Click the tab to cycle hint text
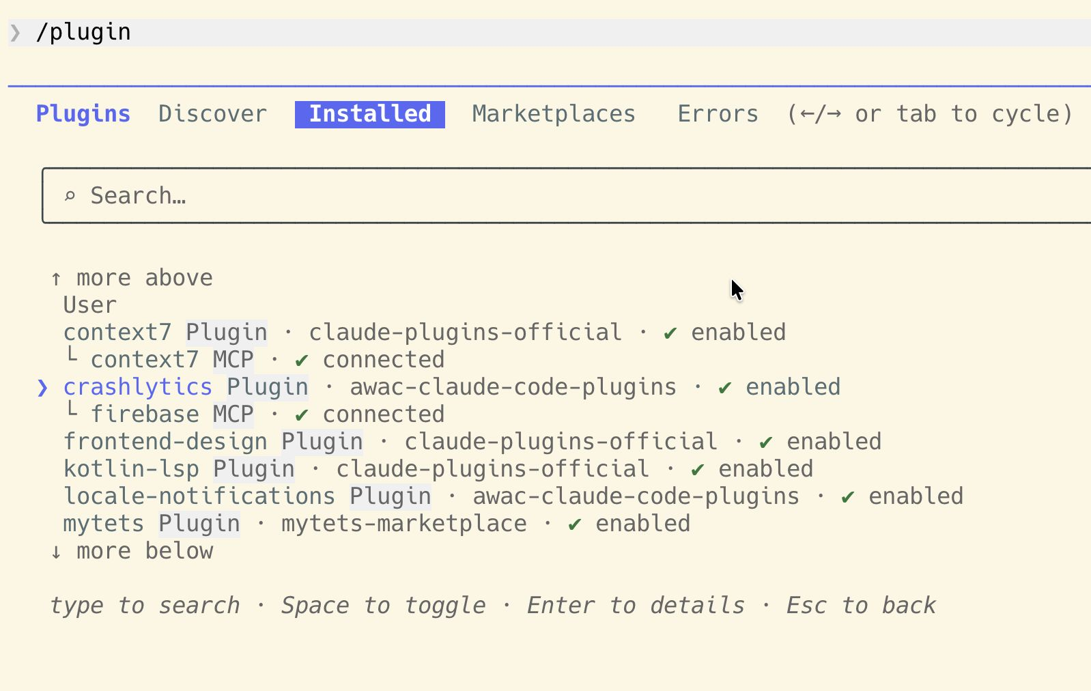Viewport: 1091px width, 691px height. tap(930, 114)
